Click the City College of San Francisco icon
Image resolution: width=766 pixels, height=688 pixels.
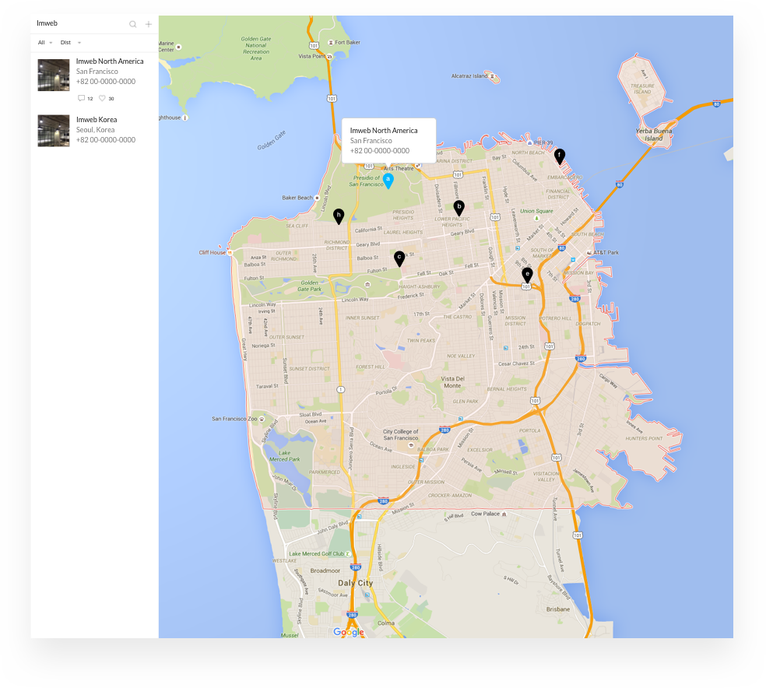(411, 445)
